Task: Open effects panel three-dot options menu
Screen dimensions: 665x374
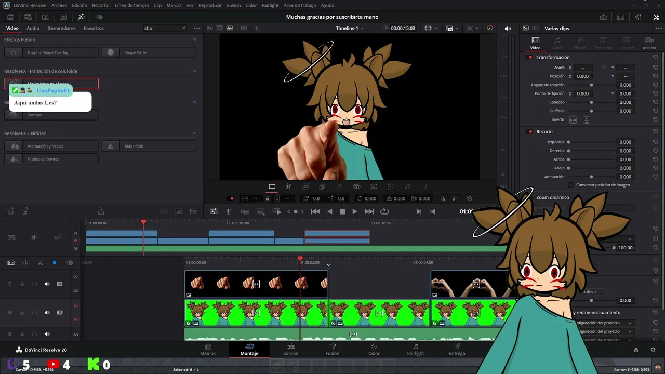Action: 197,28
